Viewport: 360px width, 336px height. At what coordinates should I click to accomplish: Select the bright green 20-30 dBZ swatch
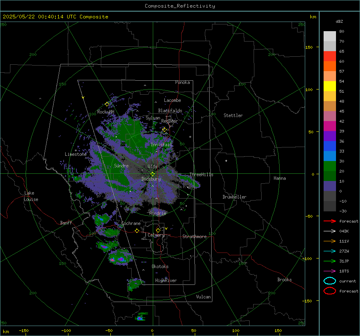(x=330, y=166)
